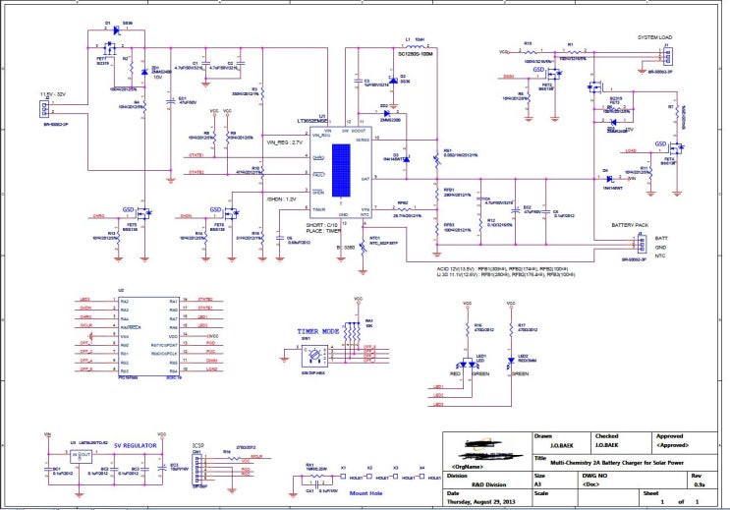Image resolution: width=730 pixels, height=510 pixels.
Task: Click the /SHDN : 1.2V note
Action: coord(281,199)
